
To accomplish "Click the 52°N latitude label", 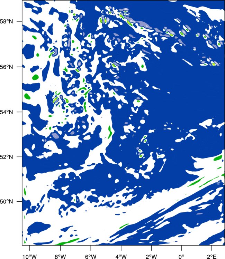I will (x=6, y=157).
